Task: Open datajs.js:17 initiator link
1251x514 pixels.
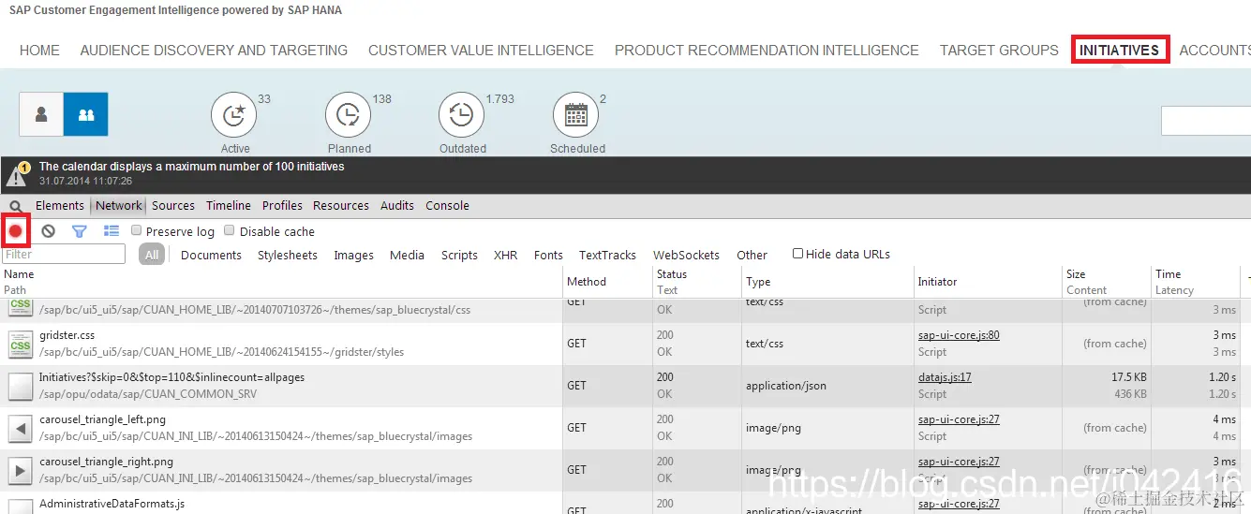Action: (x=945, y=377)
